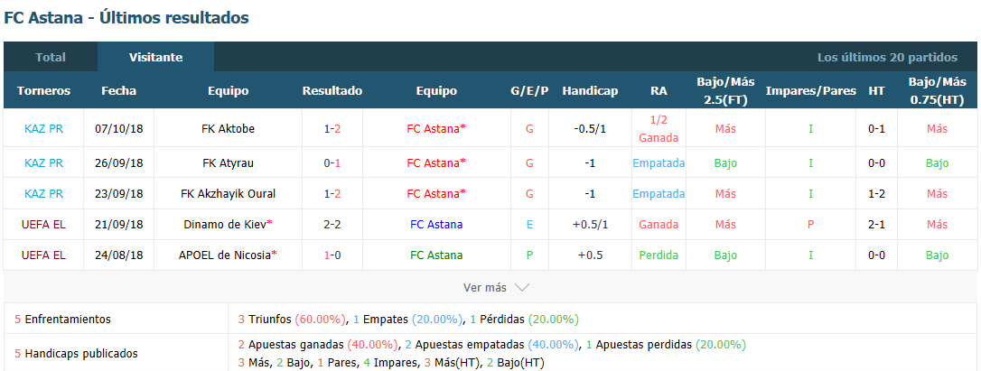Open the FK Atyrau team link
Image resolution: width=981 pixels, height=371 pixels.
[228, 163]
